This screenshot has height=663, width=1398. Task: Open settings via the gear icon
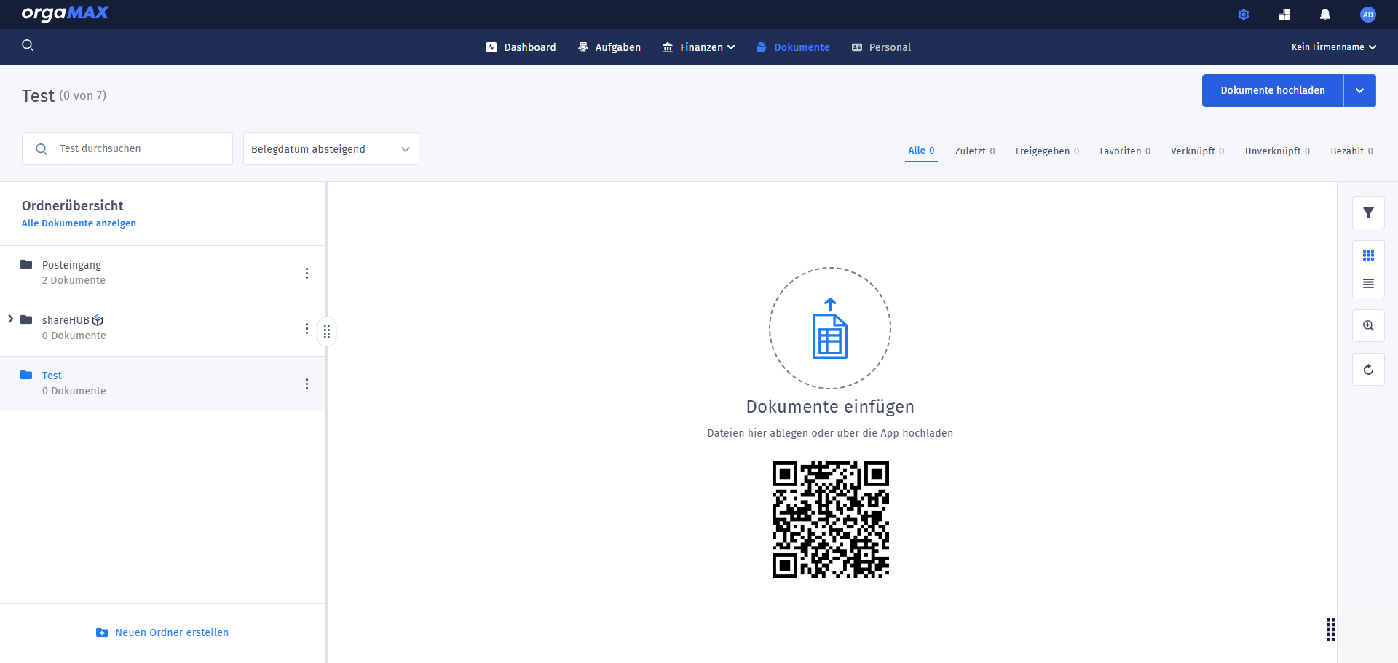pyautogui.click(x=1244, y=15)
